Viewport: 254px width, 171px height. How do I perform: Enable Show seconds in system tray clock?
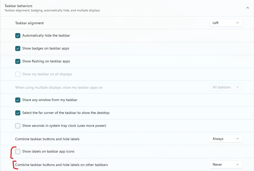point(18,126)
